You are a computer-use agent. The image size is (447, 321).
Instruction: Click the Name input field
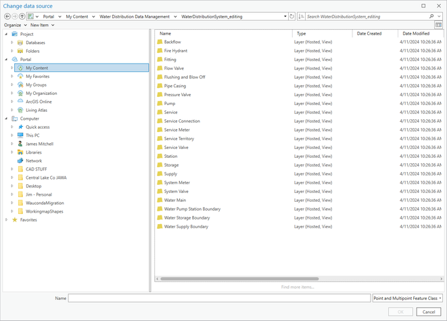coord(219,298)
